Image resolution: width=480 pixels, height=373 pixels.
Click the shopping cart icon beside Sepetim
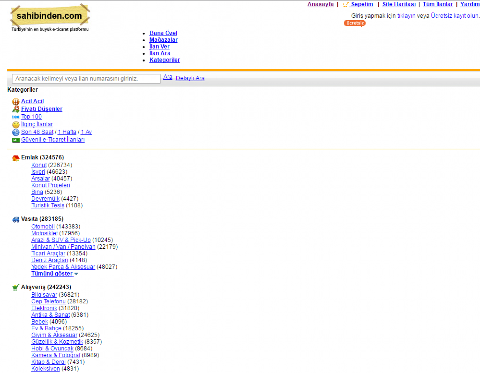[x=345, y=5]
